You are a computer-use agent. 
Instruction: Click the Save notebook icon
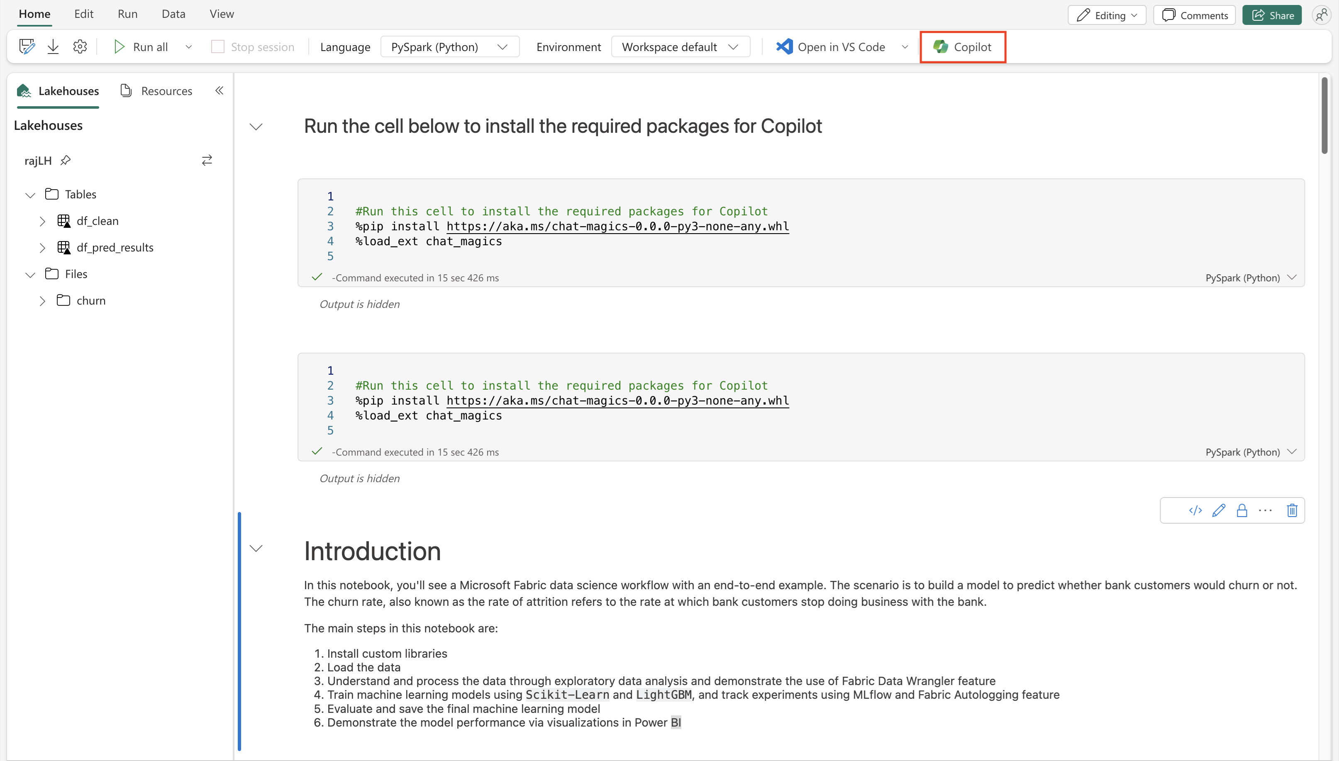26,47
